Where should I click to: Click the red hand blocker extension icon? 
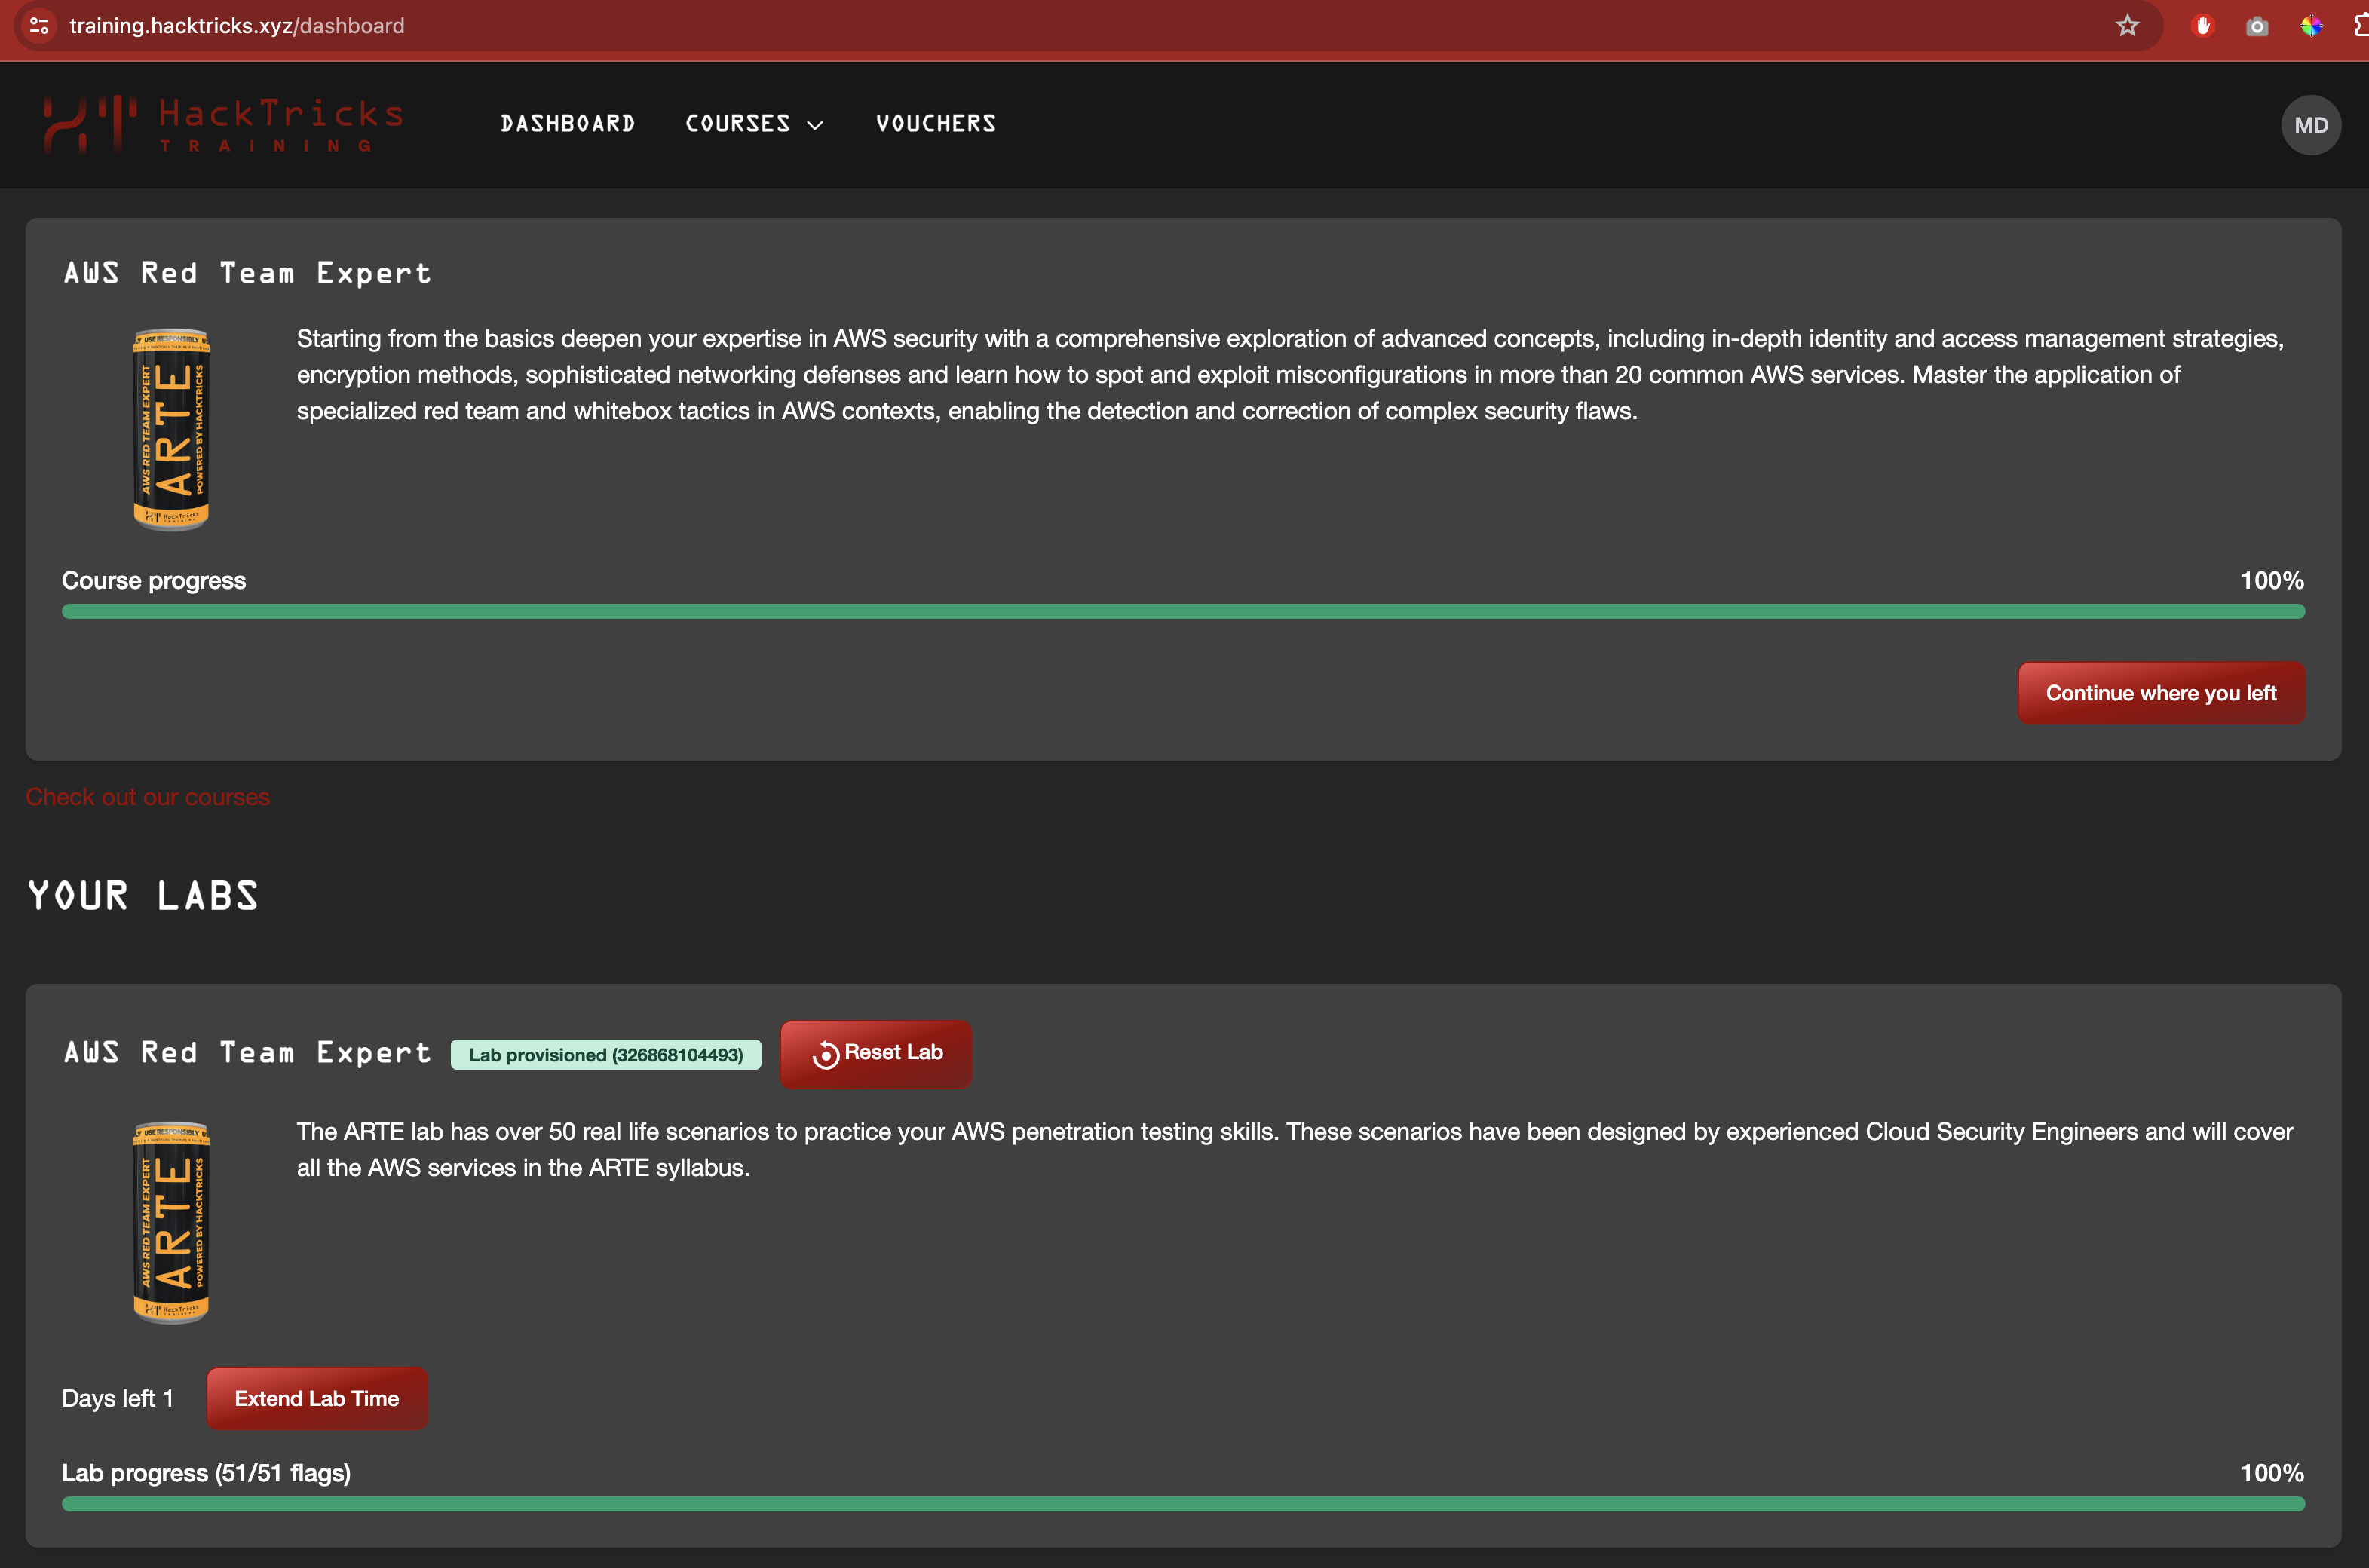tap(2202, 26)
